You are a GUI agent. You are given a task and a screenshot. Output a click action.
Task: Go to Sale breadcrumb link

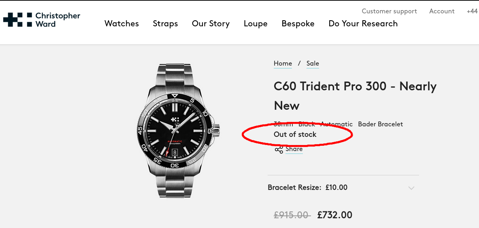pyautogui.click(x=313, y=63)
